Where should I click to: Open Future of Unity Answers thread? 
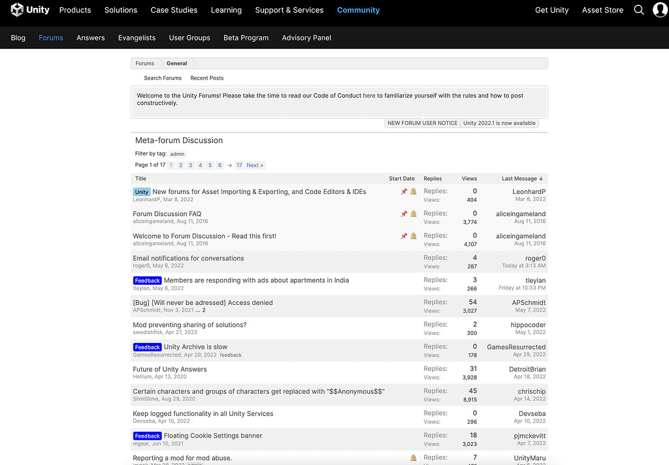169,369
